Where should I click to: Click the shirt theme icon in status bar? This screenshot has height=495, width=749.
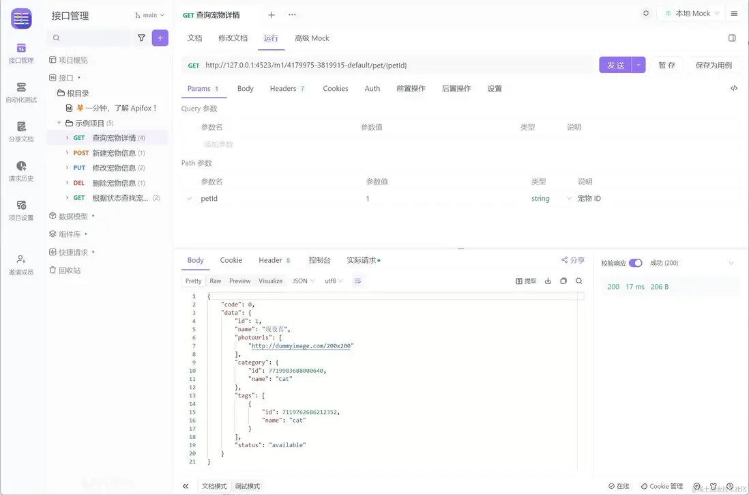tap(713, 486)
